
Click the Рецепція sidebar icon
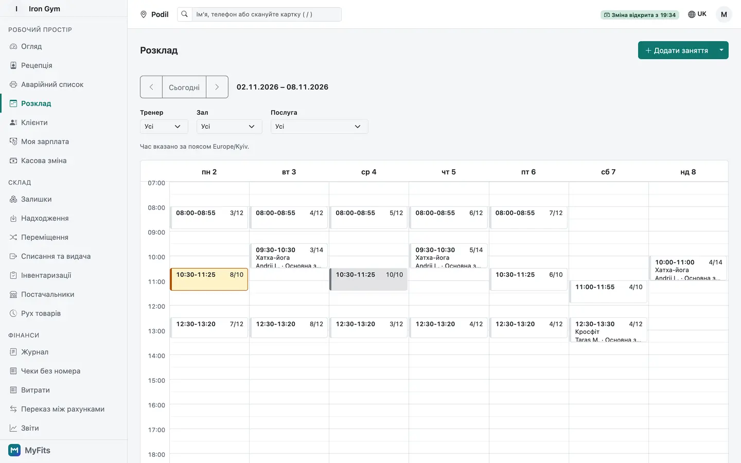[x=13, y=65]
